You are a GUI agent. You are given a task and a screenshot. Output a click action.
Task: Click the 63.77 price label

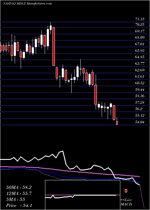point(140,64)
